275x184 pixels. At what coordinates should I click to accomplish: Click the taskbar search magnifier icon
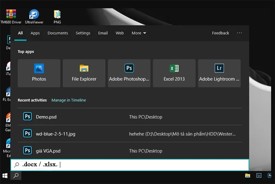[x=16, y=175]
